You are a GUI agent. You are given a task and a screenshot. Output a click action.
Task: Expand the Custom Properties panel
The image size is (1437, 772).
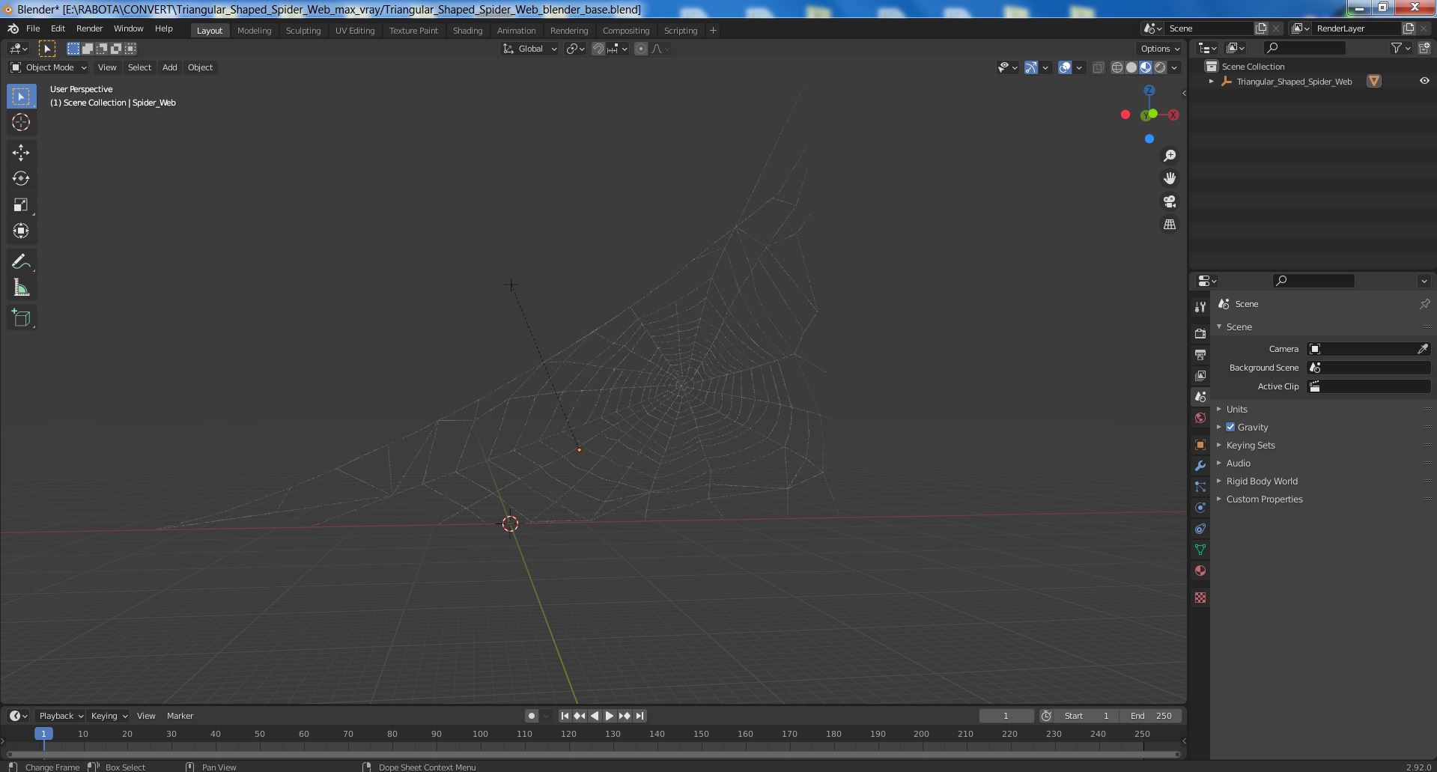pos(1264,499)
